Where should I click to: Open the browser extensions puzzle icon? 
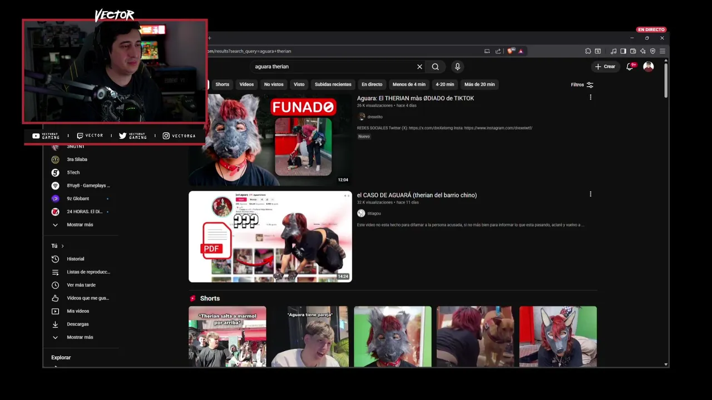[588, 51]
